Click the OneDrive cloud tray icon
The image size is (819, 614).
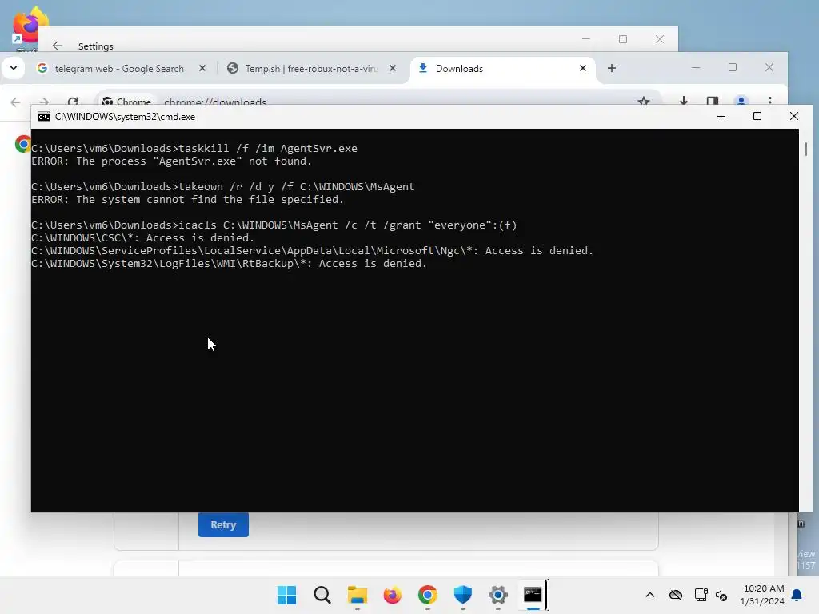676,595
